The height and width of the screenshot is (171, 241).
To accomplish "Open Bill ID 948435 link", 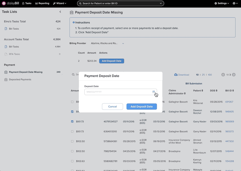I will click(229, 112).
